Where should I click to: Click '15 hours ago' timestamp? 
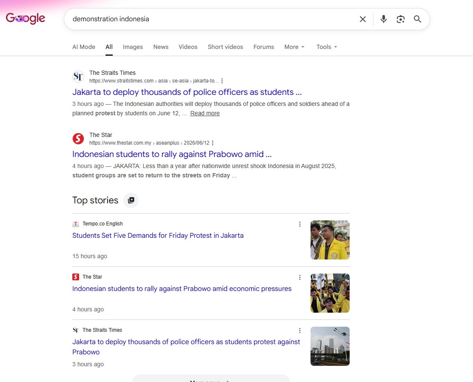[x=90, y=256]
